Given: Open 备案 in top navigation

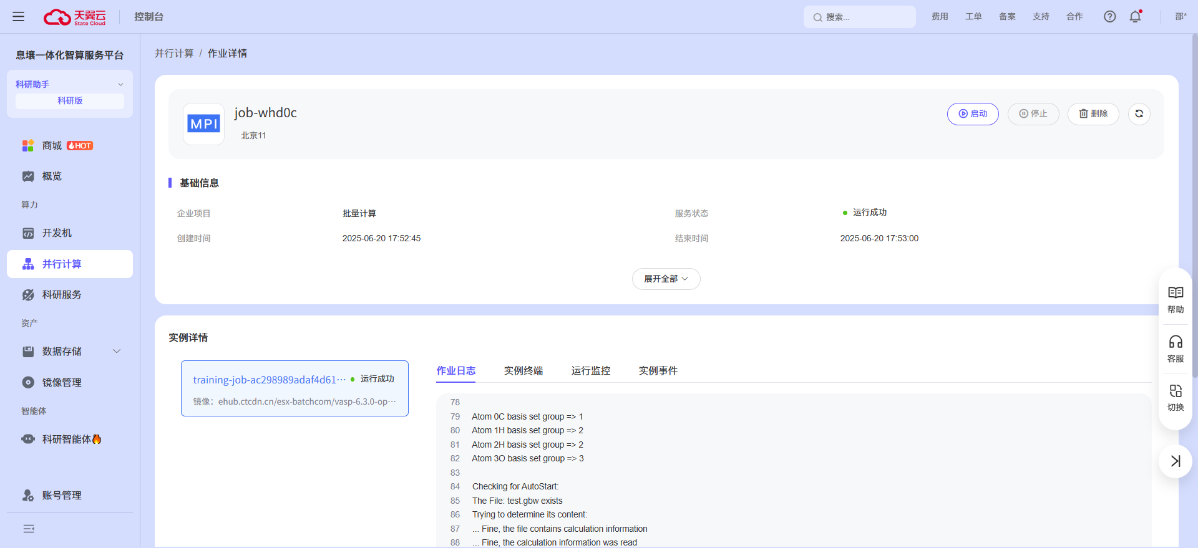Looking at the screenshot, I should pos(1007,17).
